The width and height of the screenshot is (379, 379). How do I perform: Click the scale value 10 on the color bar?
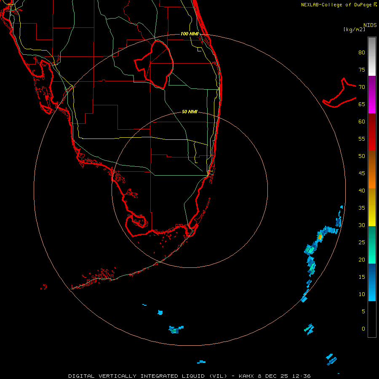pyautogui.click(x=362, y=294)
